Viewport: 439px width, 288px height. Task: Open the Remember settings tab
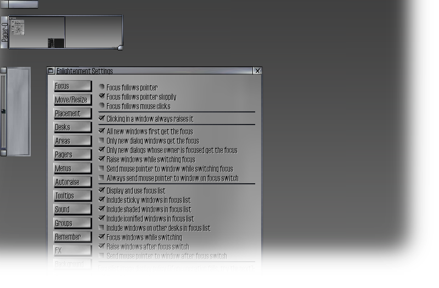(72, 237)
